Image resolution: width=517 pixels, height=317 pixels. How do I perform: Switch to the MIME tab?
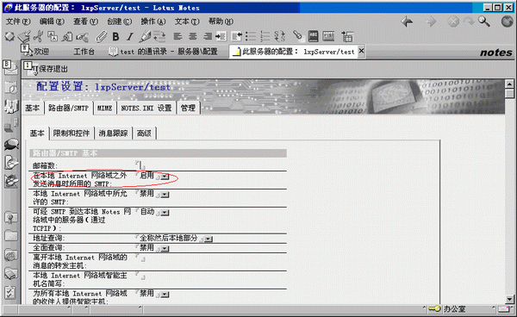105,108
